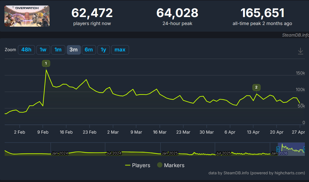Click the all-time peak 2 months ago label
Screen dimensions: 309x182
click(262, 23)
